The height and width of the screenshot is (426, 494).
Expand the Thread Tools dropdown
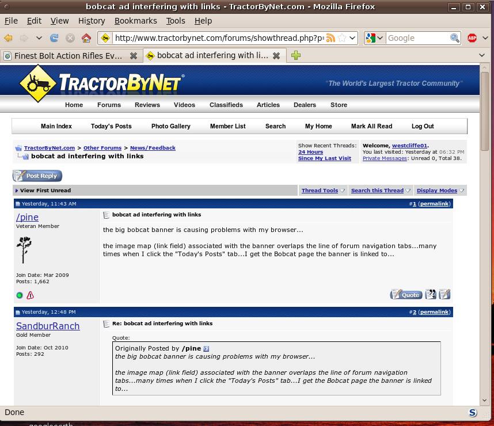(x=323, y=191)
